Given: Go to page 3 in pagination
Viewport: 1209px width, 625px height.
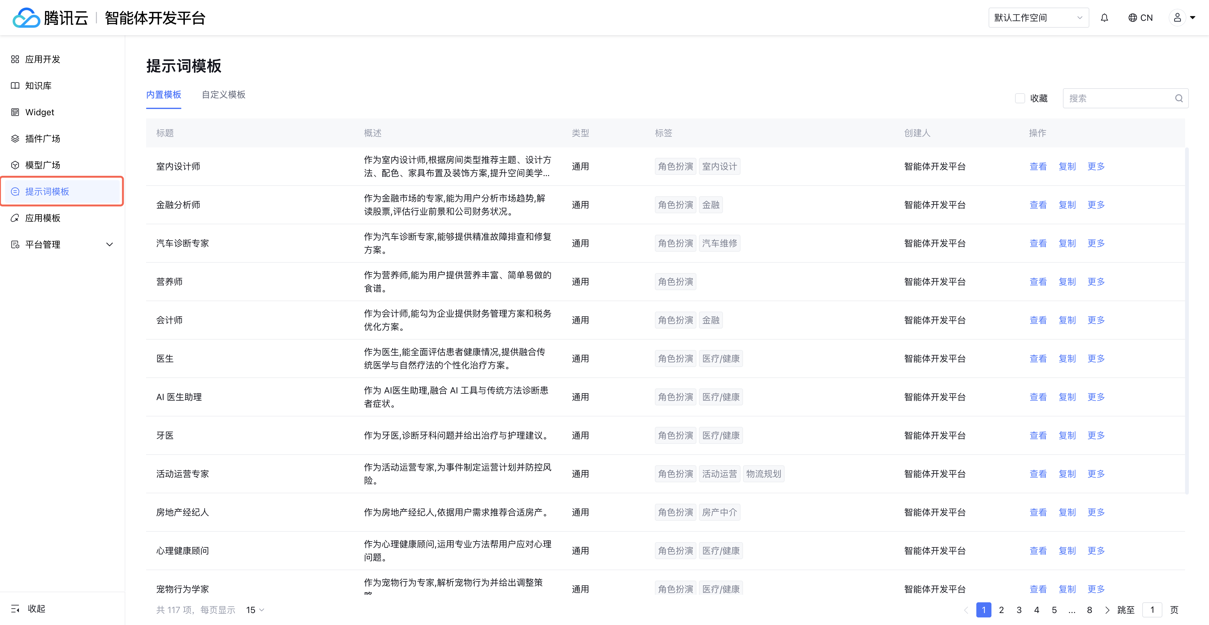Looking at the screenshot, I should point(1019,610).
